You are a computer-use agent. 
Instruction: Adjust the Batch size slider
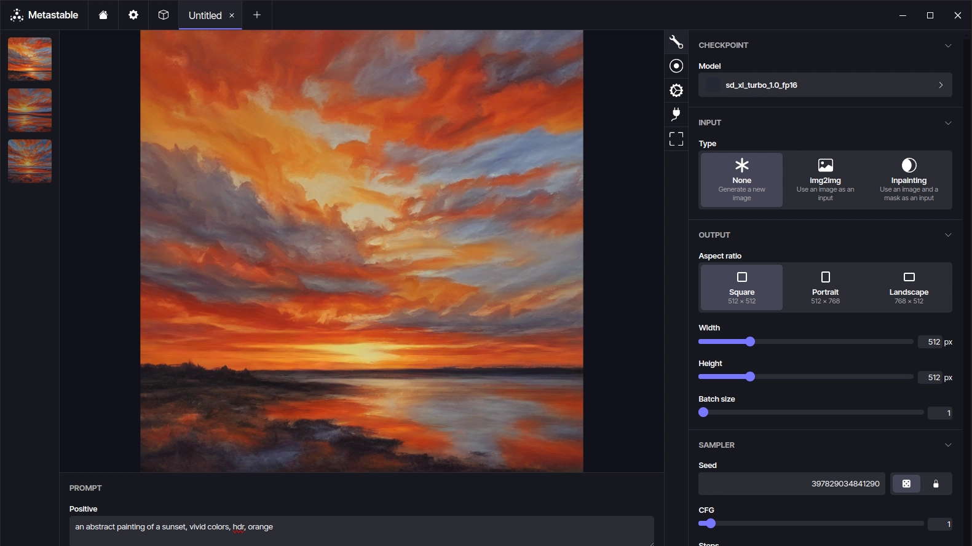click(811, 413)
